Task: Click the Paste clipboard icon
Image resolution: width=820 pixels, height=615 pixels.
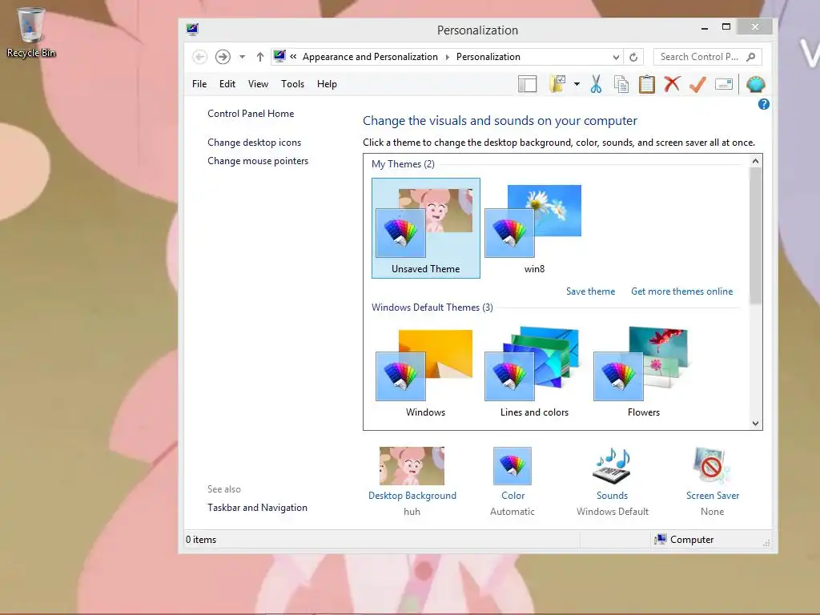Action: (647, 84)
